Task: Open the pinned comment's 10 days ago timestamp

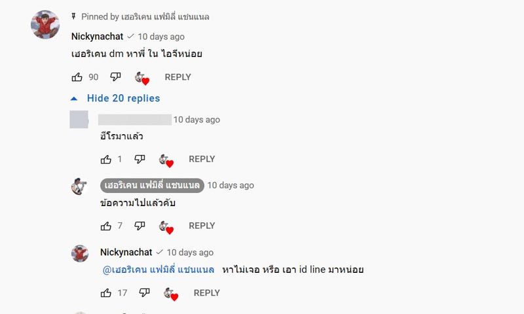Action: click(x=161, y=37)
